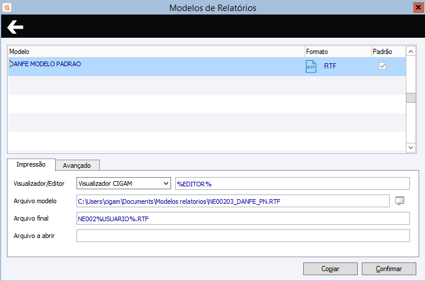Click the empty Arquivo a abrir field
The width and height of the screenshot is (425, 281).
tap(243, 236)
